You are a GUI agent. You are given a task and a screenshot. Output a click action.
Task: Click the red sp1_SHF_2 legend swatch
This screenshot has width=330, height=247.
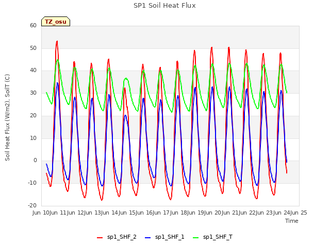point(100,238)
